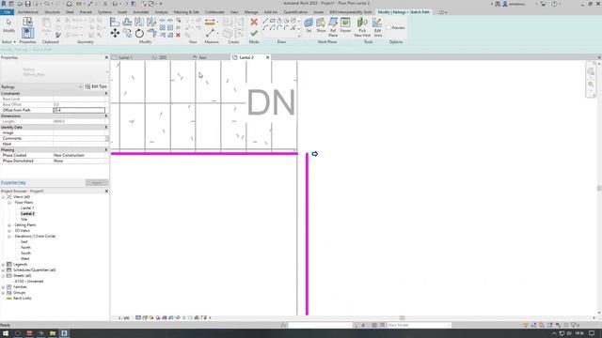
Task: Click the Move tool icon
Action: [x=115, y=34]
